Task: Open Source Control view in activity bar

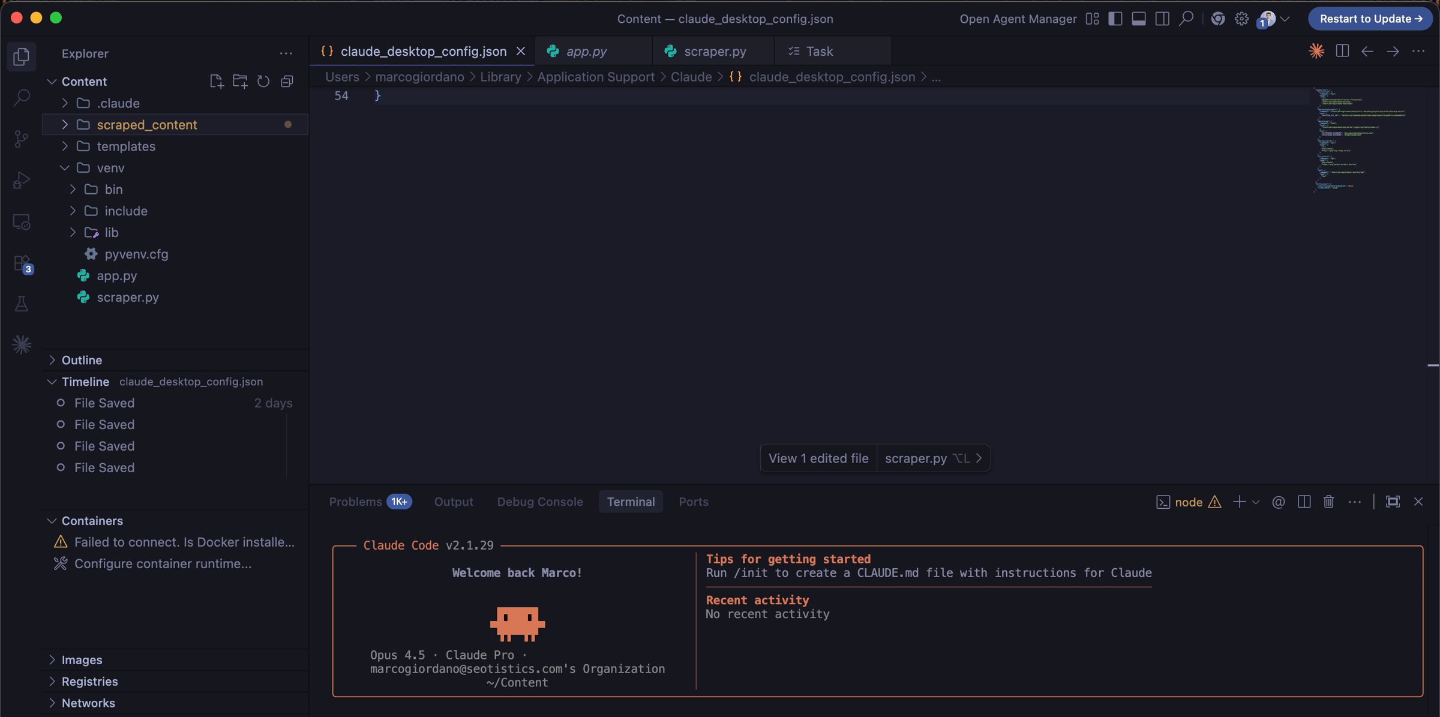Action: click(x=22, y=139)
